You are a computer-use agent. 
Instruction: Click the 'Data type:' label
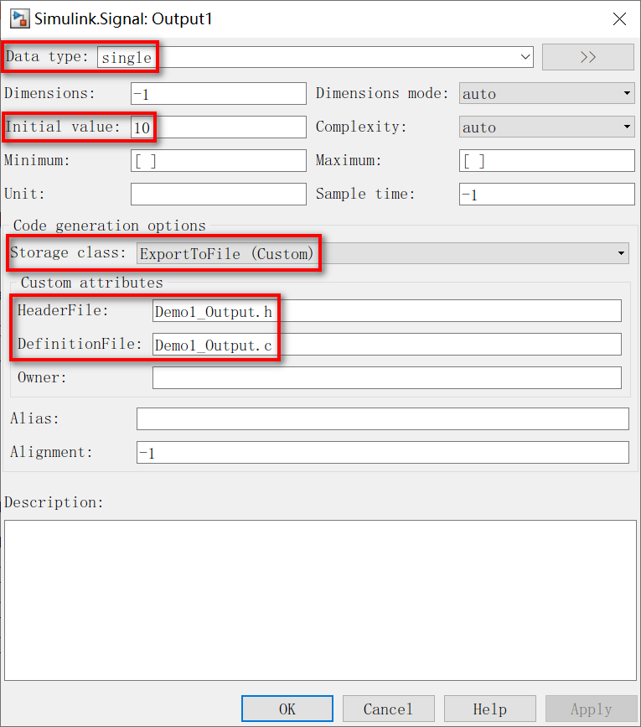[47, 56]
